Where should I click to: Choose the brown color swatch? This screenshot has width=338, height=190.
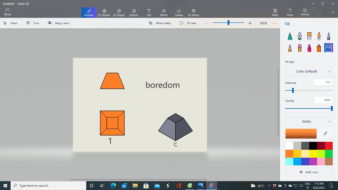[x=329, y=161]
